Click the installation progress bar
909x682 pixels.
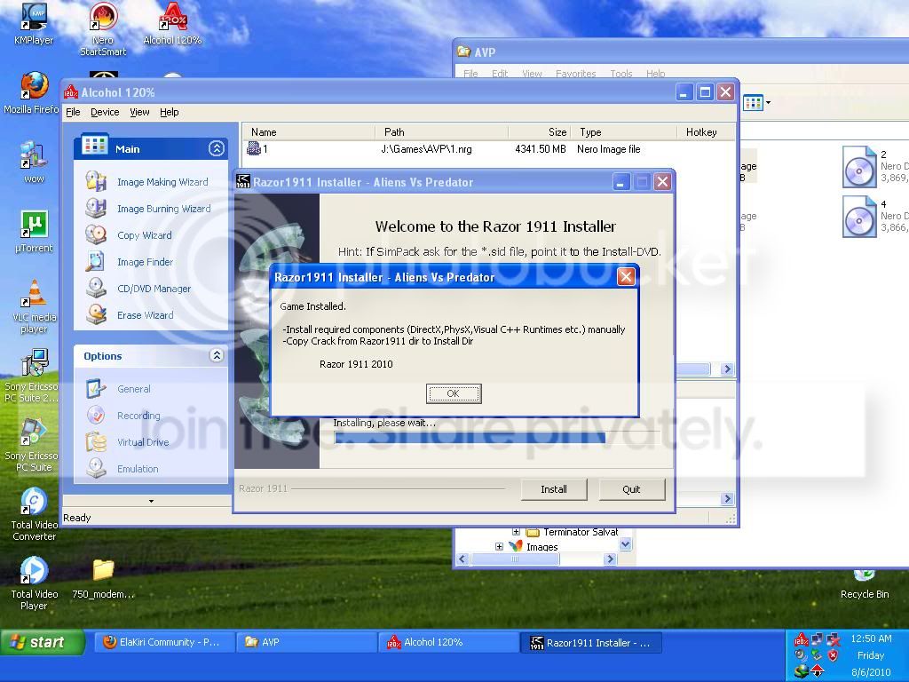(x=497, y=438)
